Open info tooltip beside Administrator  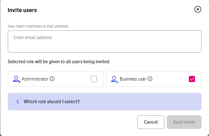pyautogui.click(x=52, y=79)
